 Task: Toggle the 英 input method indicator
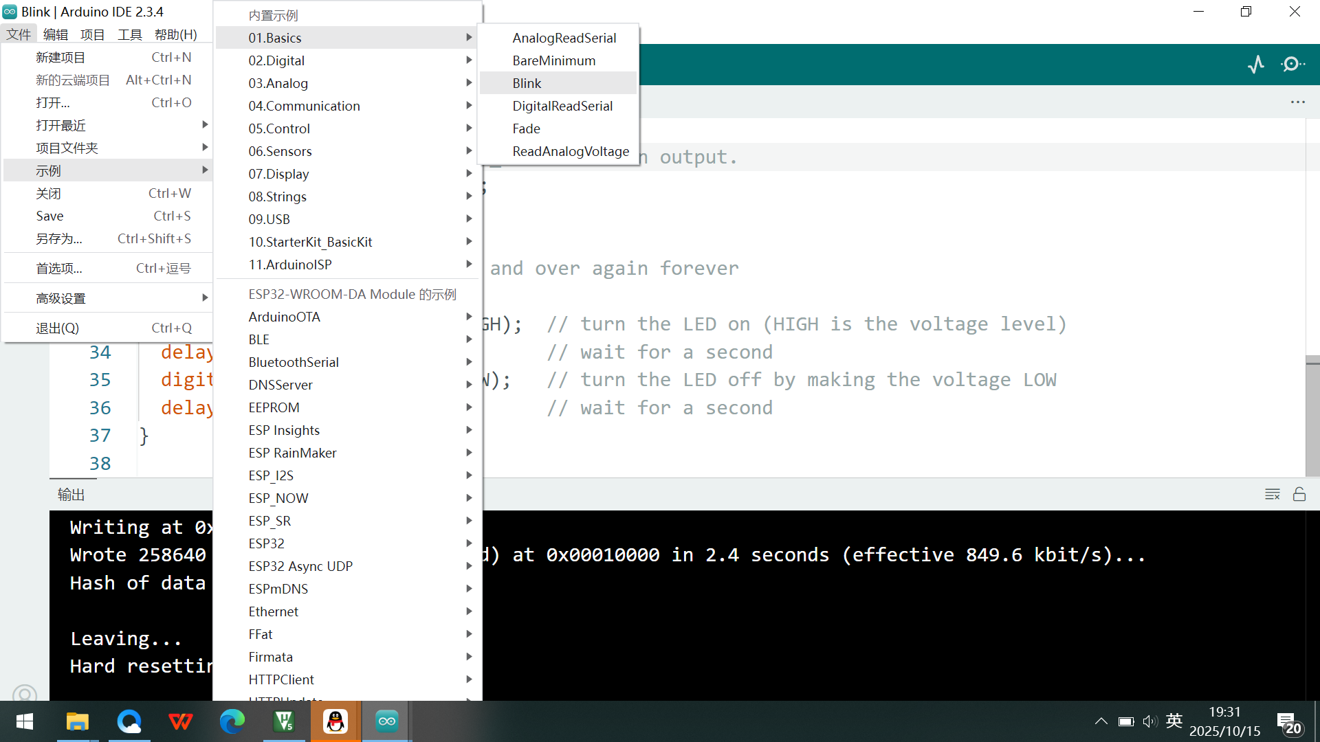pos(1174,721)
